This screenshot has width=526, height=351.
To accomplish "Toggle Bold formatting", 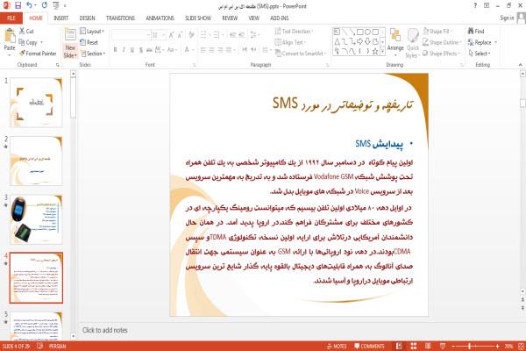I will tap(115, 50).
